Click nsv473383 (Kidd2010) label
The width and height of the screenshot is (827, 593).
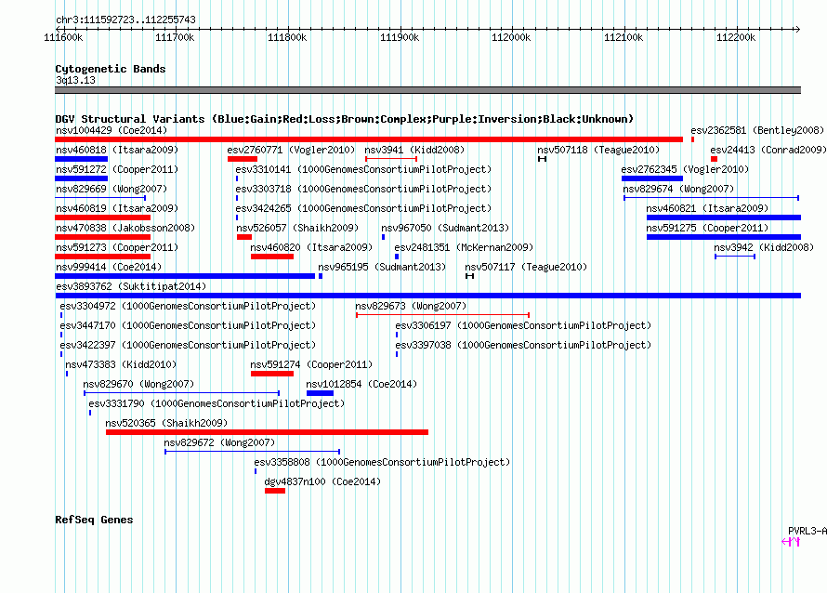121,364
